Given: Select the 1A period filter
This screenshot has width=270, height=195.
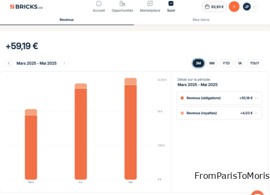Looking at the screenshot, I should (240, 63).
